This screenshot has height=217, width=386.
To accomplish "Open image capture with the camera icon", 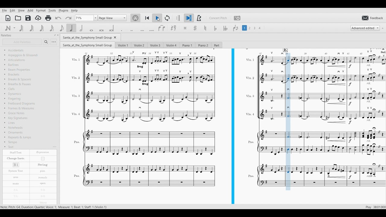I will coord(237,18).
